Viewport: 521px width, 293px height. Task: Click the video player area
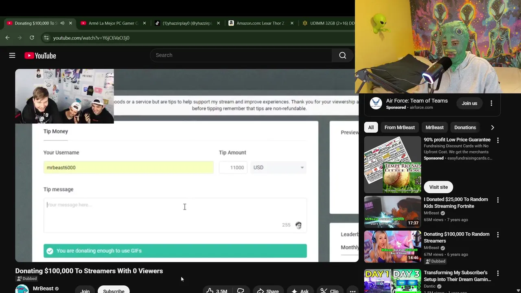click(x=187, y=165)
